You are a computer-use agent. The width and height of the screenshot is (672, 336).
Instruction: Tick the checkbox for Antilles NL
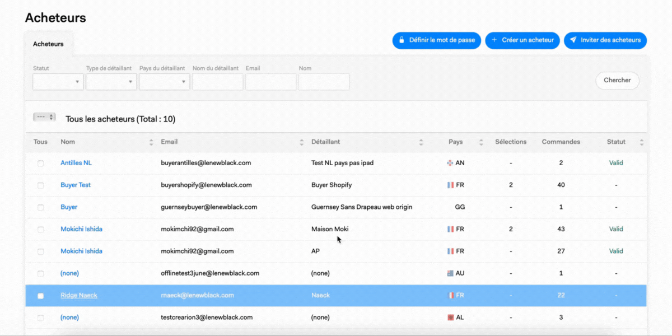tap(40, 164)
